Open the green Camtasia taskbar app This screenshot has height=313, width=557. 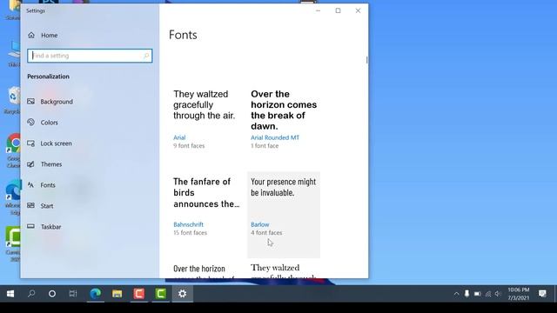(160, 294)
